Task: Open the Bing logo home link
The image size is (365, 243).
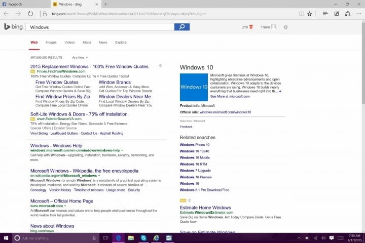Action: coord(14,27)
